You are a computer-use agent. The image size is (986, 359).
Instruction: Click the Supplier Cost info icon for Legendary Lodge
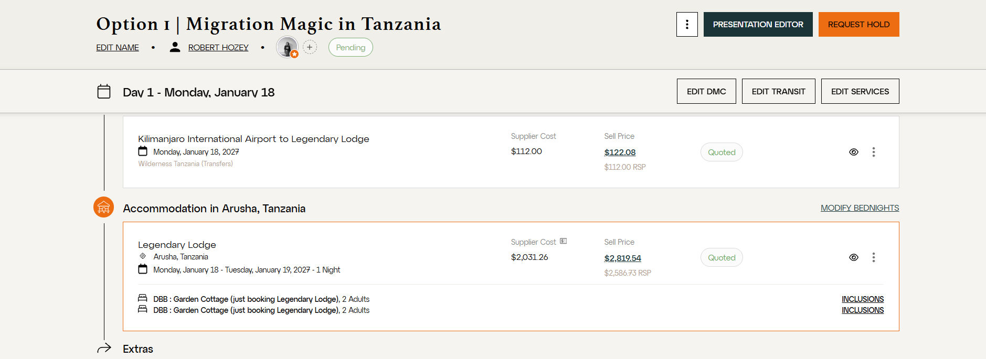(x=564, y=241)
